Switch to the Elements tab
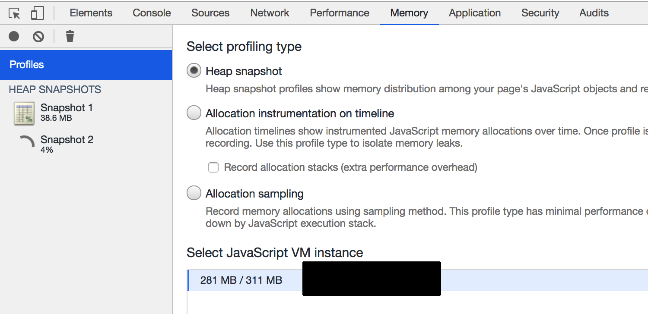 click(91, 13)
